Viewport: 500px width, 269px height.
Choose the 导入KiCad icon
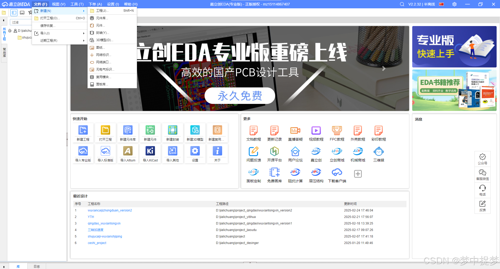tap(150, 151)
